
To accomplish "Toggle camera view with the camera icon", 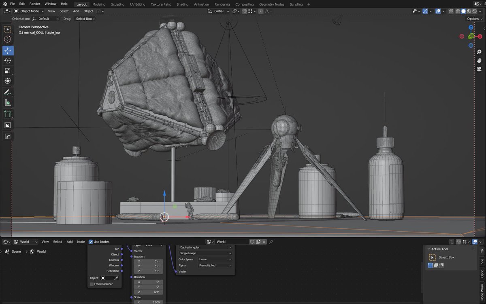I will (x=479, y=69).
